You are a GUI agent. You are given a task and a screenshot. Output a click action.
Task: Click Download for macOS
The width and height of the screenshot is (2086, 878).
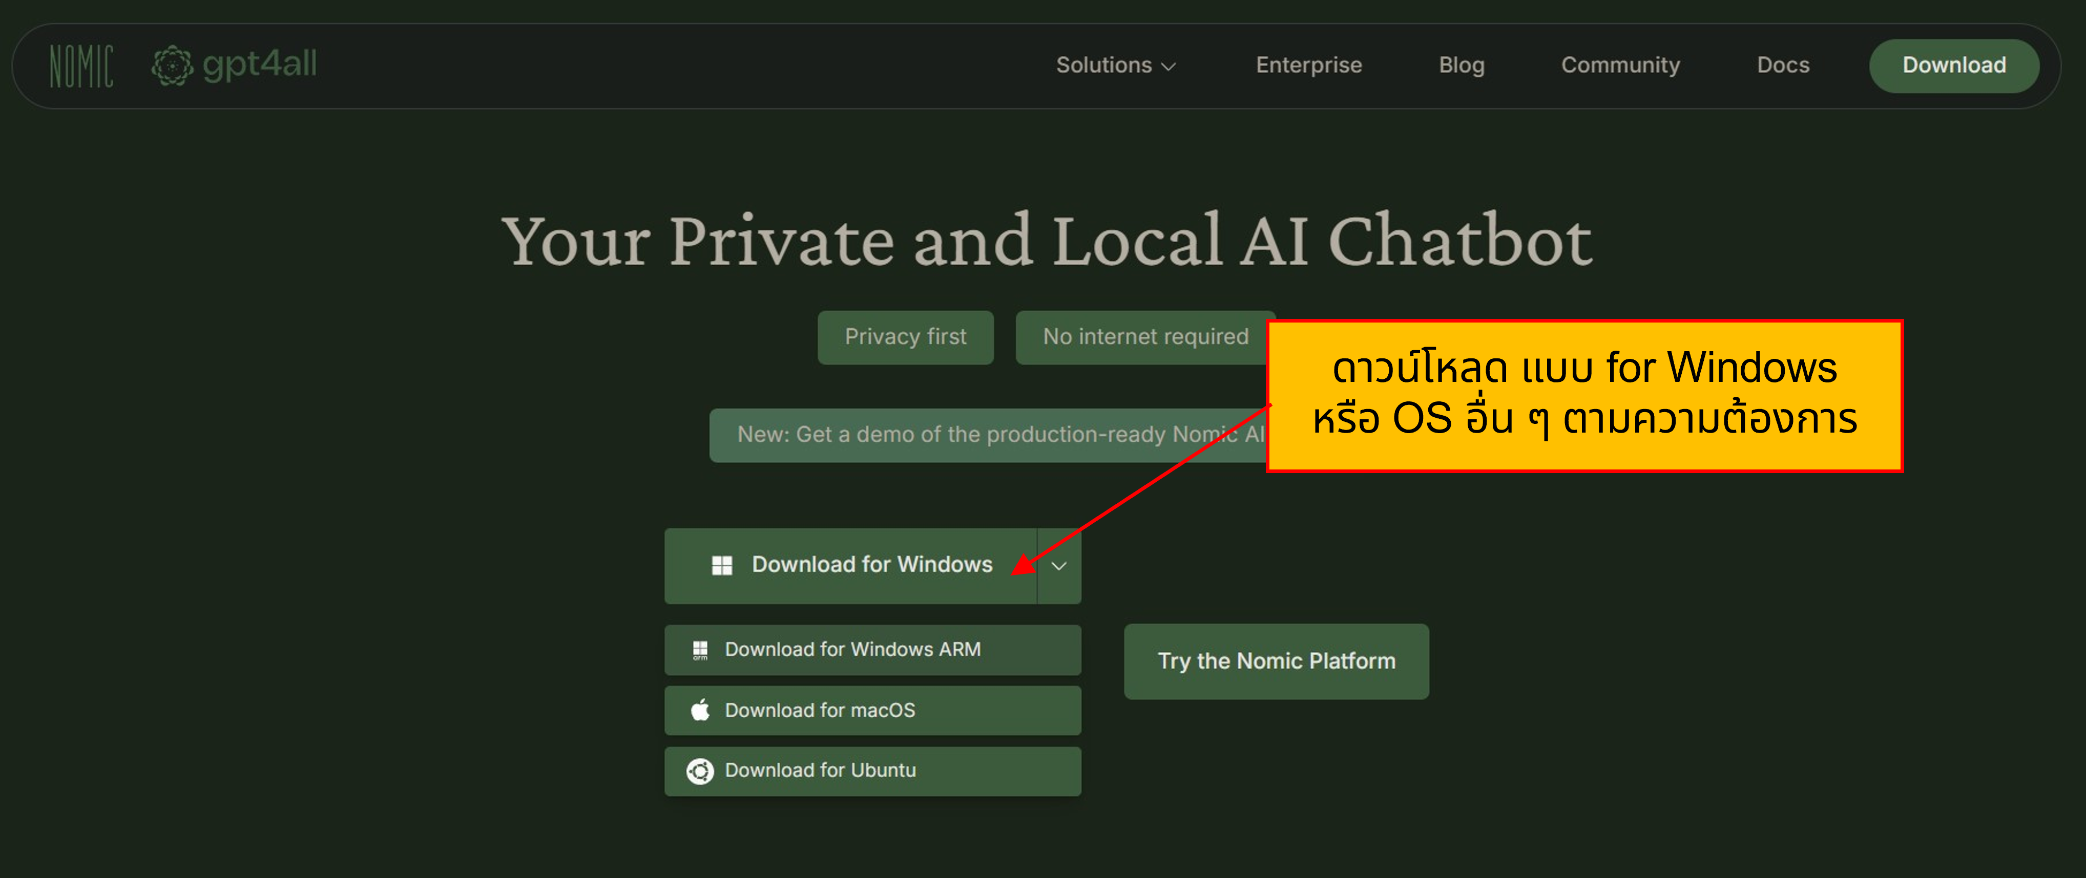click(x=820, y=710)
